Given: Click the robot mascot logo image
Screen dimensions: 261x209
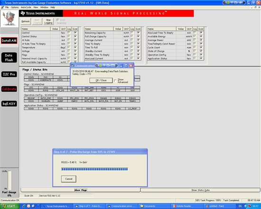Looking at the screenshot, I should [x=9, y=19].
